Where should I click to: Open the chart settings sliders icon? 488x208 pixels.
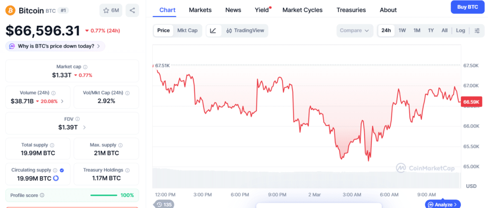477,30
